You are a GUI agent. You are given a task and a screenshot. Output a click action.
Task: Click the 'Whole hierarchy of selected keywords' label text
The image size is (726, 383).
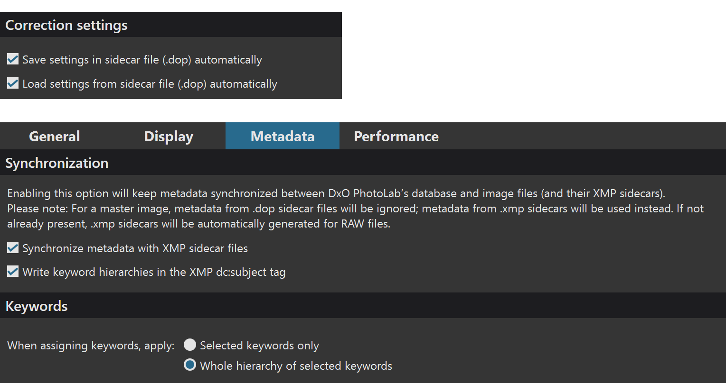point(296,366)
